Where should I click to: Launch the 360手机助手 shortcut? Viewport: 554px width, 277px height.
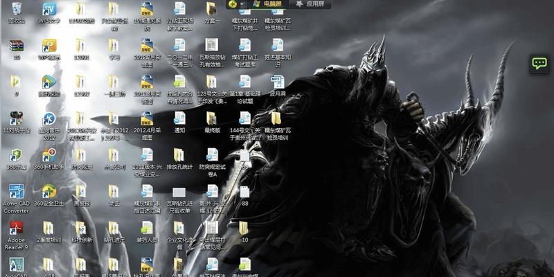click(x=49, y=159)
